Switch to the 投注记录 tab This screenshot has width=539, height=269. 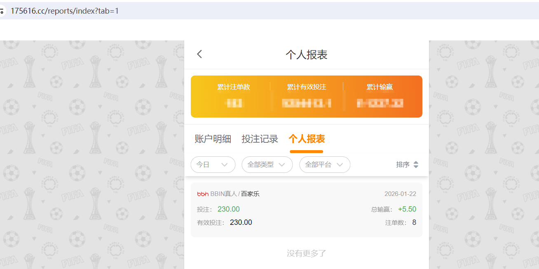pyautogui.click(x=260, y=139)
